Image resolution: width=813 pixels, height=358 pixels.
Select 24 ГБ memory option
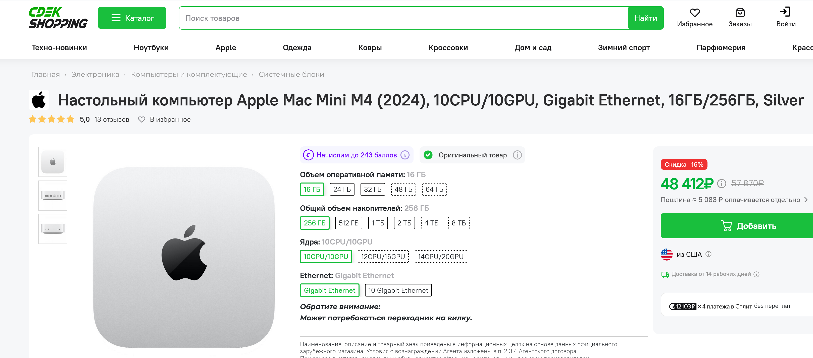coord(342,189)
